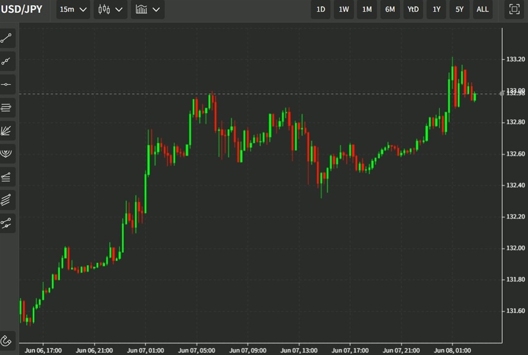Expand the indicators dropdown

click(x=147, y=9)
